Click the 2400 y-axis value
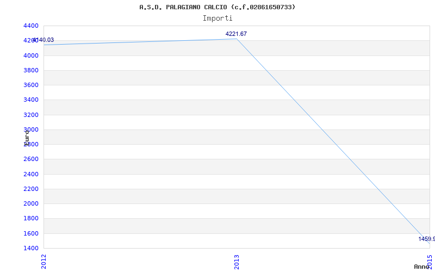This screenshot has height=272, width=435. 31,174
